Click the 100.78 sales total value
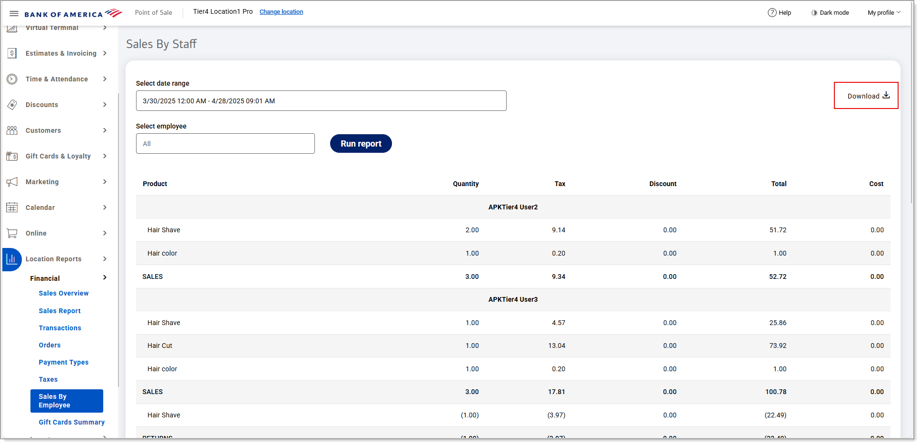Image resolution: width=920 pixels, height=445 pixels. [776, 392]
